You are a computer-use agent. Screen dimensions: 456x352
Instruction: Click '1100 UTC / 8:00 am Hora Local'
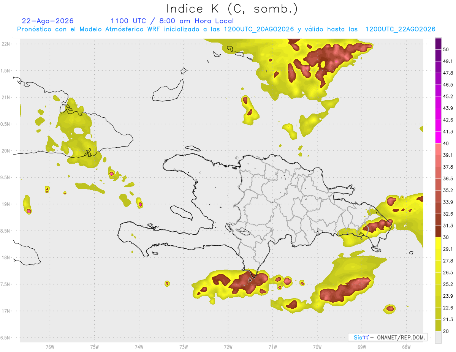pyautogui.click(x=172, y=21)
